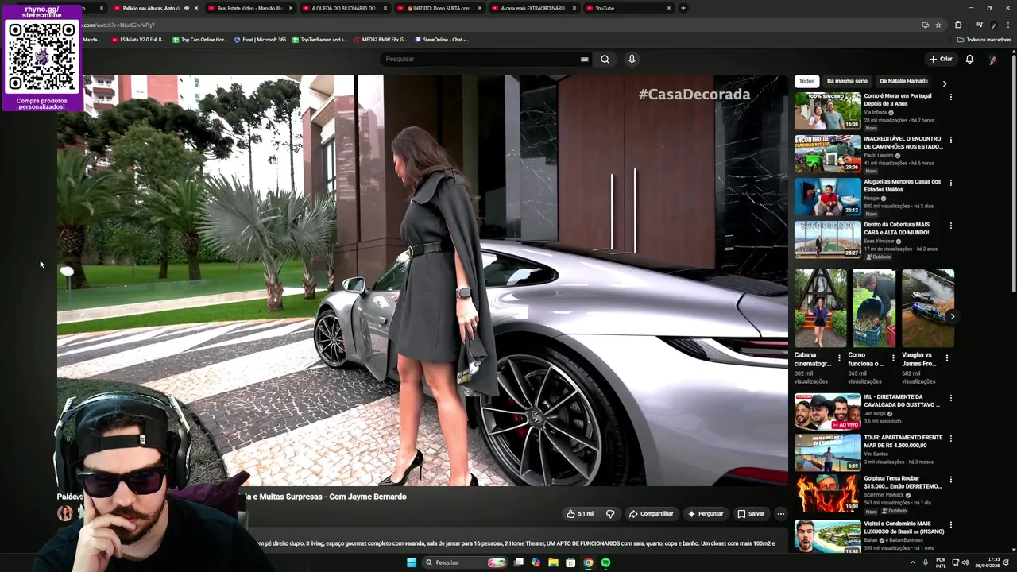Open options for Encontro de Caminhões video

click(x=950, y=140)
